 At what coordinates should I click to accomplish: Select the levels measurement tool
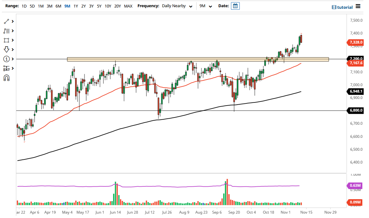[6, 68]
